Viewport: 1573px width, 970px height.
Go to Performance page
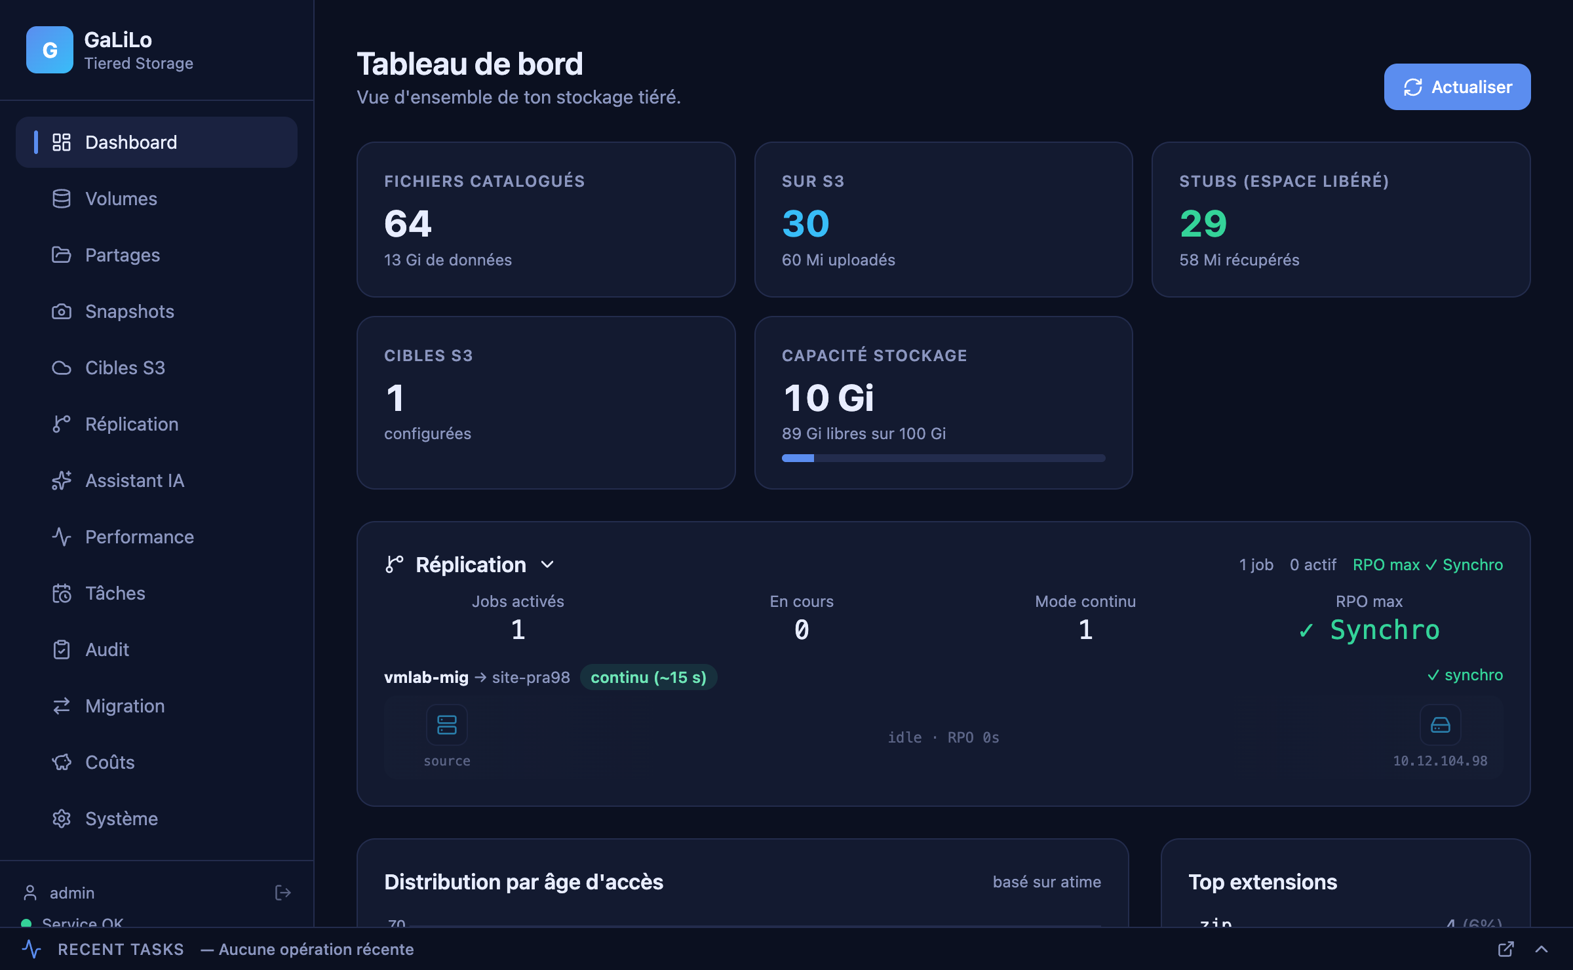point(157,537)
